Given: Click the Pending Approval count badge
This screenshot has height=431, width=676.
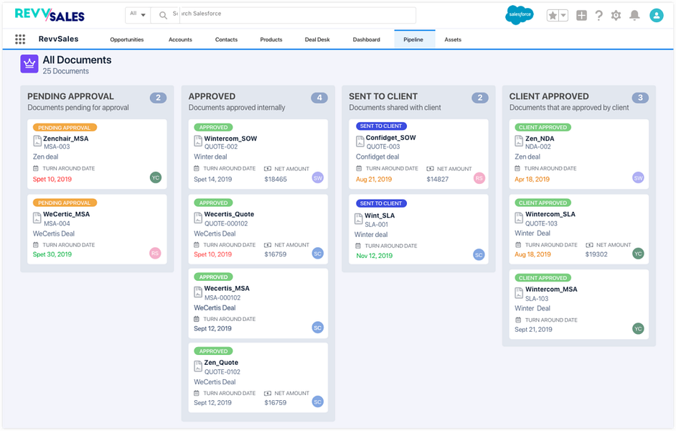Looking at the screenshot, I should point(158,98).
